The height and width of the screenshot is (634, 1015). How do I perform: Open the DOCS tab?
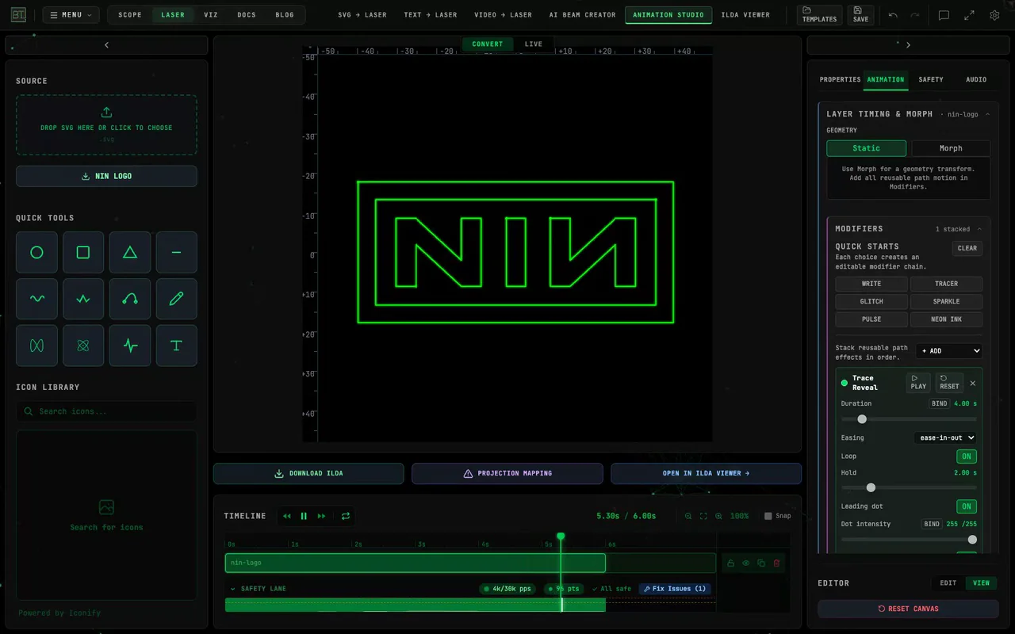(x=247, y=15)
